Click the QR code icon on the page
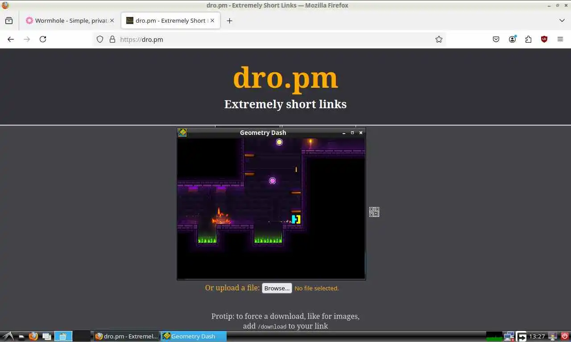This screenshot has height=342, width=571. click(374, 212)
